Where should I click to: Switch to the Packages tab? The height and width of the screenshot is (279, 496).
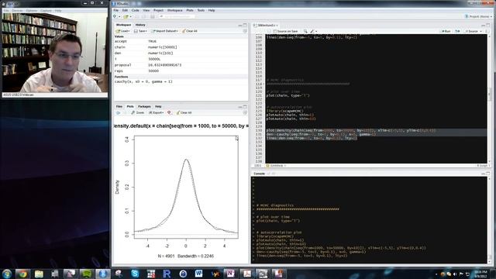point(144,107)
